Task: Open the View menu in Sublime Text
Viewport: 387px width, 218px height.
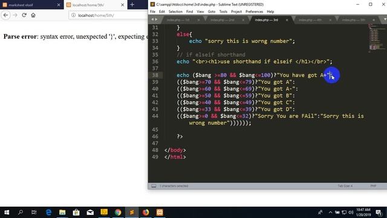Action: tap(200, 12)
